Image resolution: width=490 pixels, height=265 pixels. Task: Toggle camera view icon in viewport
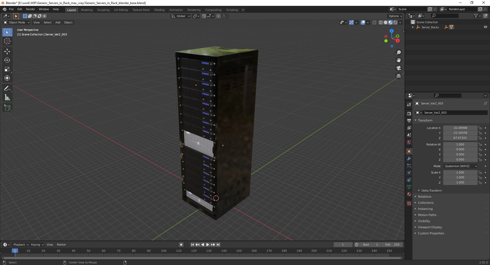pyautogui.click(x=398, y=68)
